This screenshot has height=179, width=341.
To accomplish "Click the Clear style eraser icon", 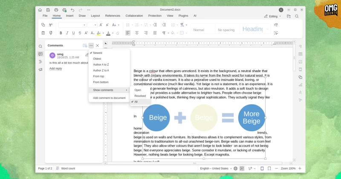I will 118,33.
